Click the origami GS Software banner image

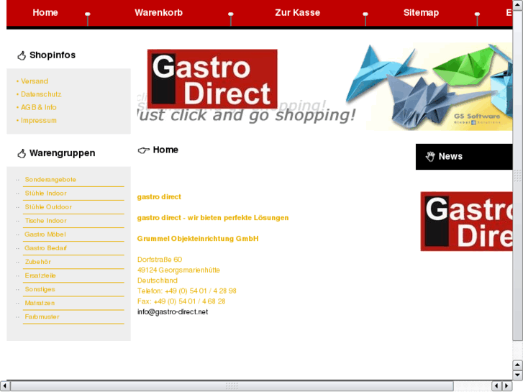430,87
